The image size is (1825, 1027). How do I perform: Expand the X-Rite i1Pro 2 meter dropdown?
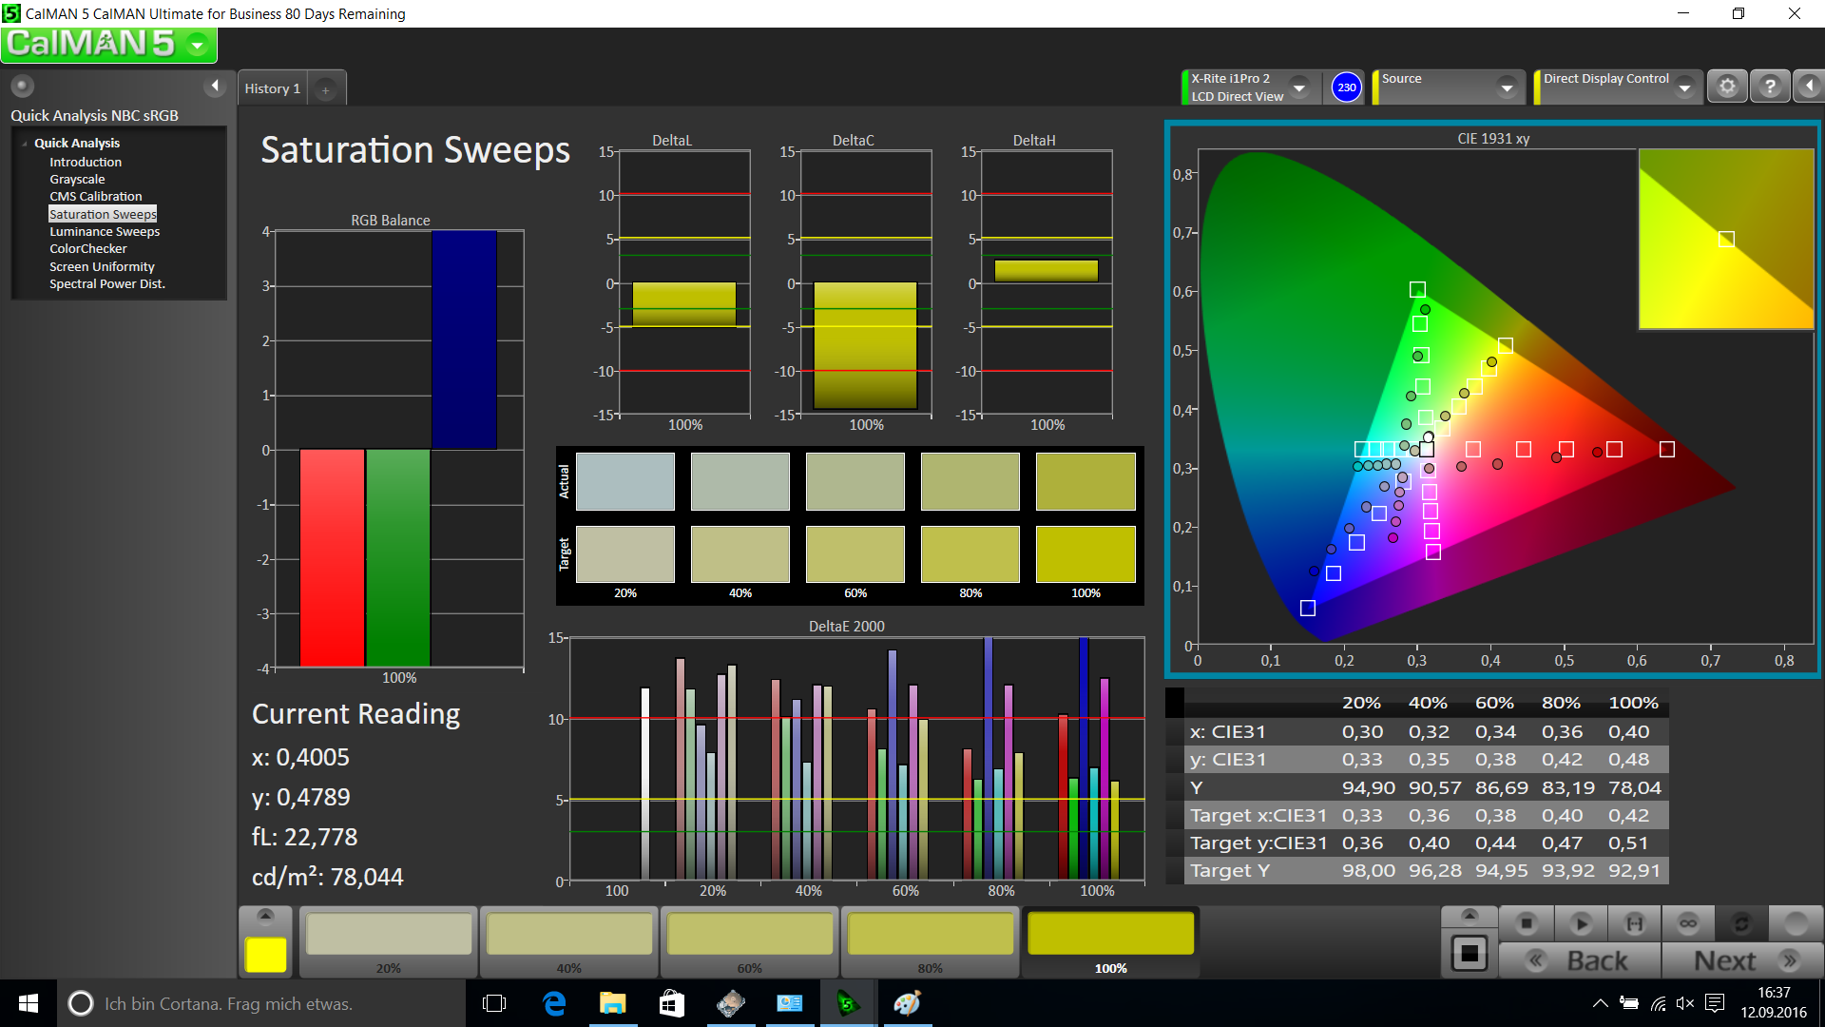pyautogui.click(x=1299, y=87)
